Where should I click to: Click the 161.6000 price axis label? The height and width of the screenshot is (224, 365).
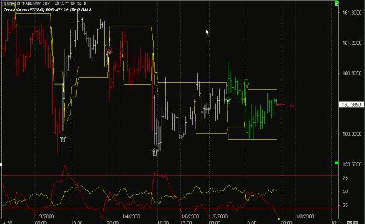pyautogui.click(x=352, y=13)
